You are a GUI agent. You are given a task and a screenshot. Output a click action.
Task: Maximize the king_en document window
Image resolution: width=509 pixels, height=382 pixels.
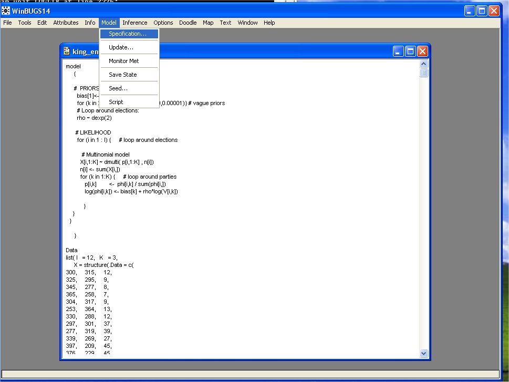point(410,51)
